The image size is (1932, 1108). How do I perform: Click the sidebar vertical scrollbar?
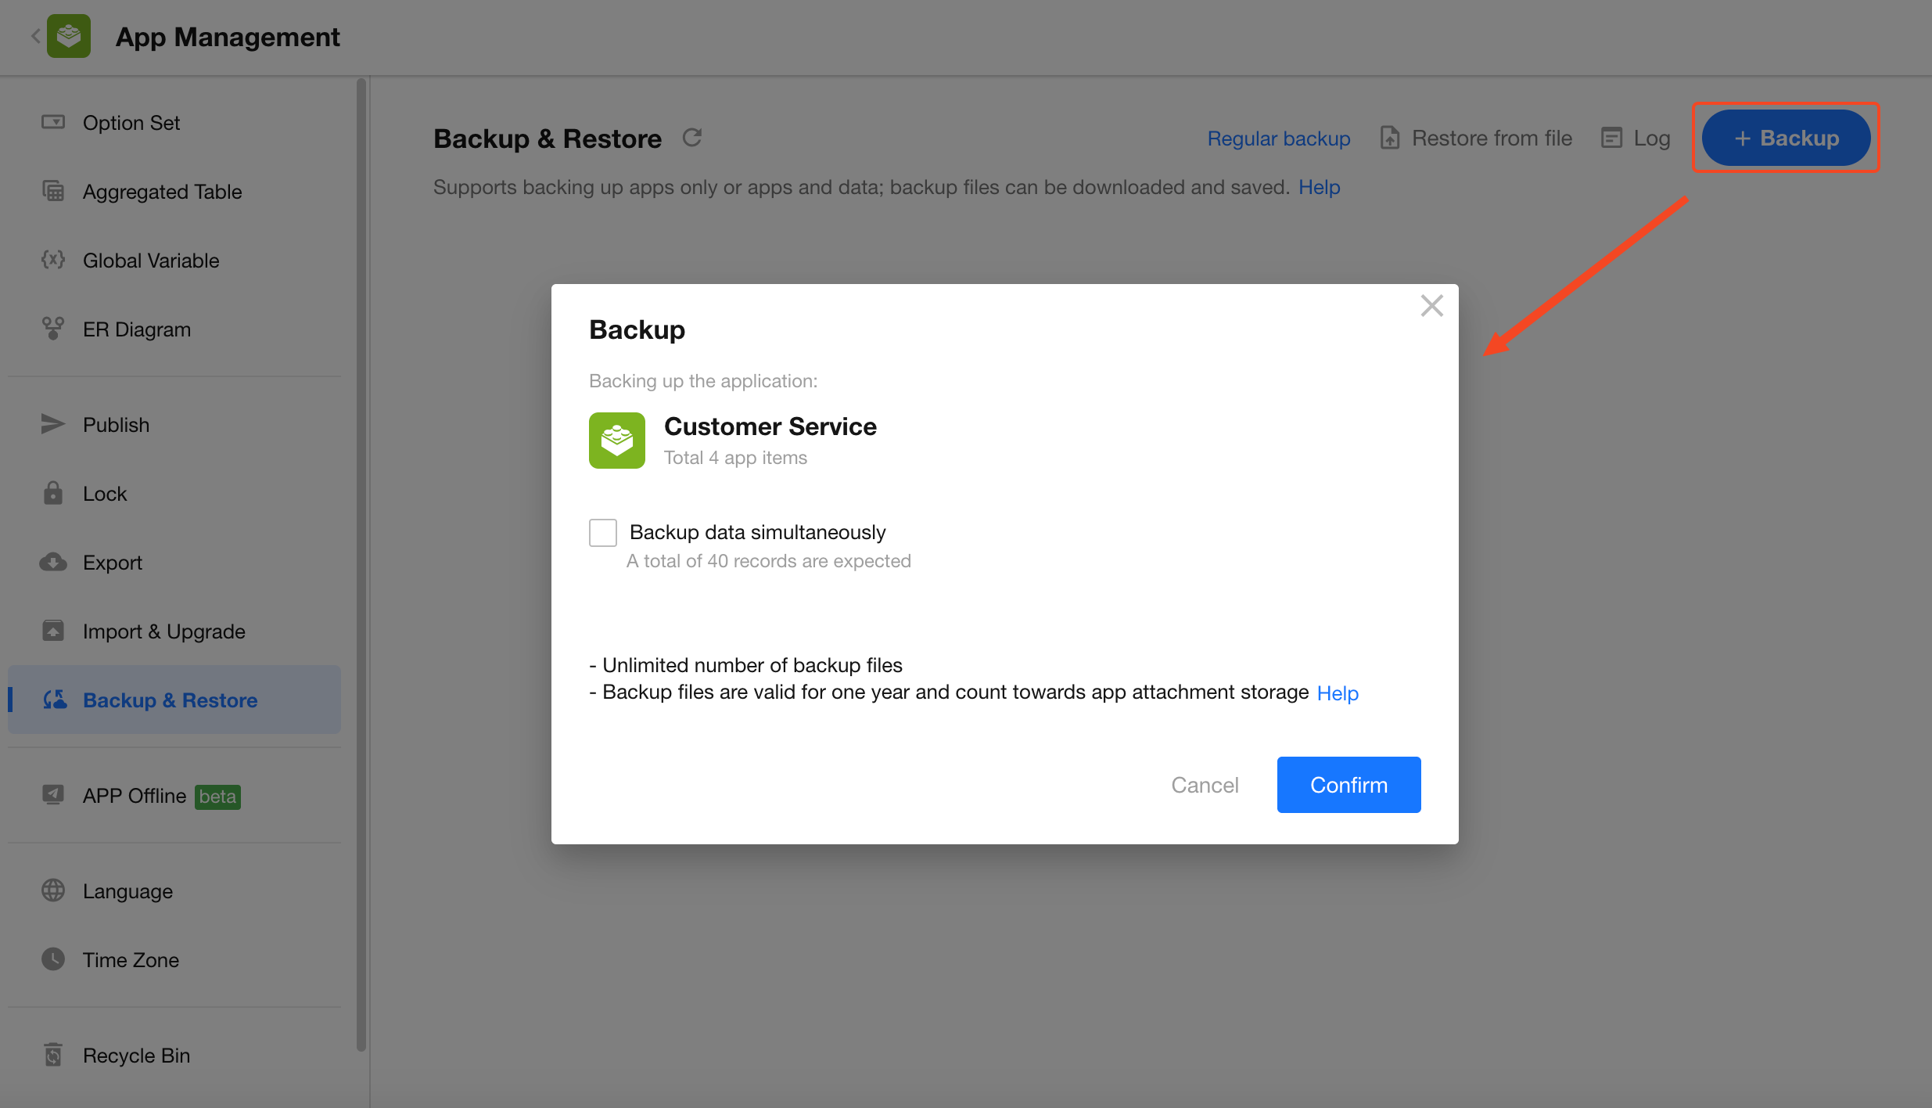(x=361, y=563)
